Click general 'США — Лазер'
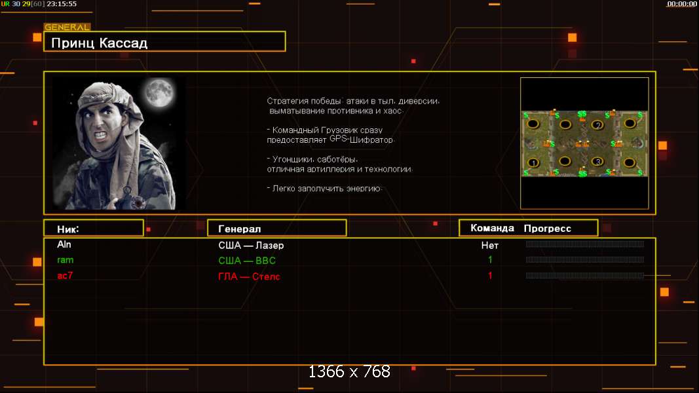Viewport: 699px width, 393px height. (x=251, y=246)
